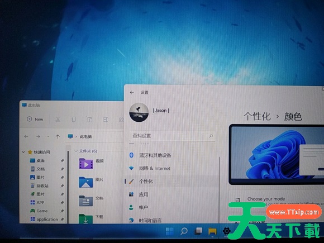Image resolution: width=324 pixels, height=243 pixels.
Task: Click the Rename icon in Explorer toolbar
Action: click(106, 120)
